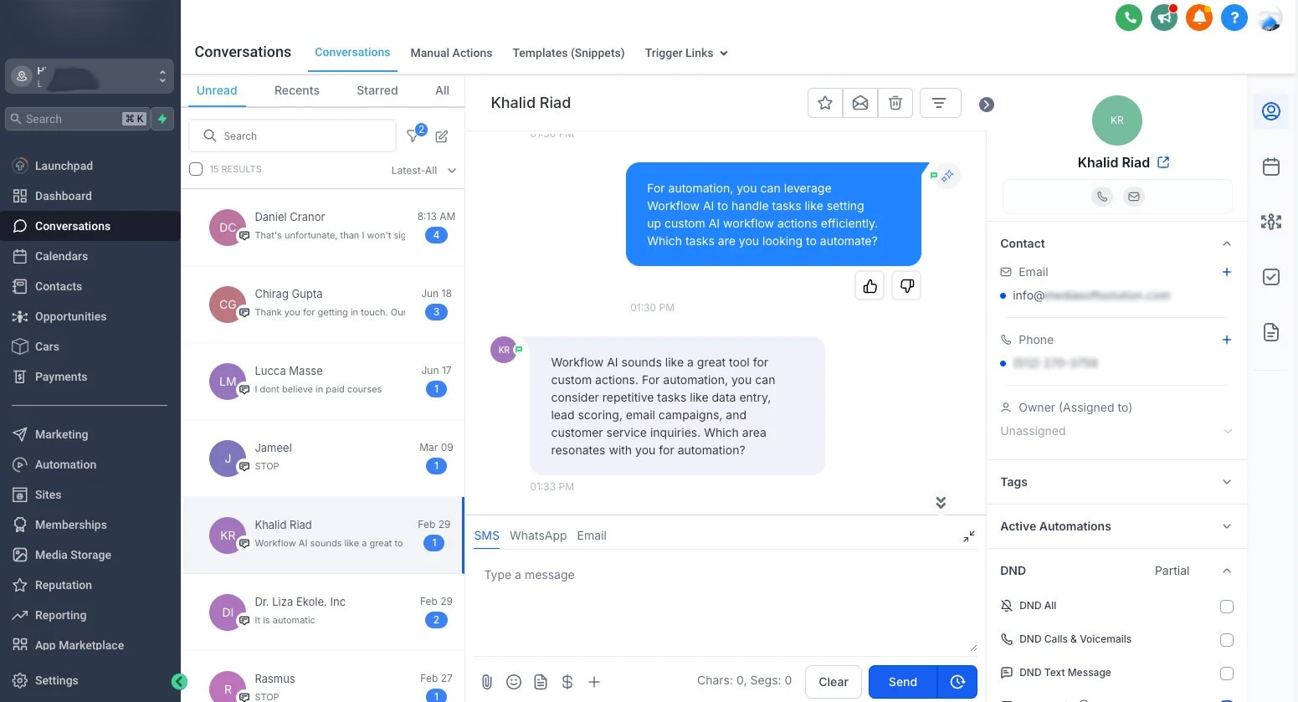The height and width of the screenshot is (702, 1298).
Task: Enable the DND All checkbox
Action: click(x=1227, y=607)
